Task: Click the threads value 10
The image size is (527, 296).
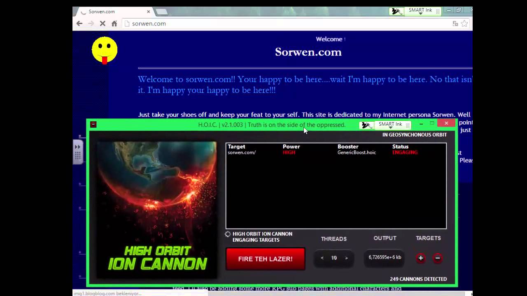Action: point(334,258)
